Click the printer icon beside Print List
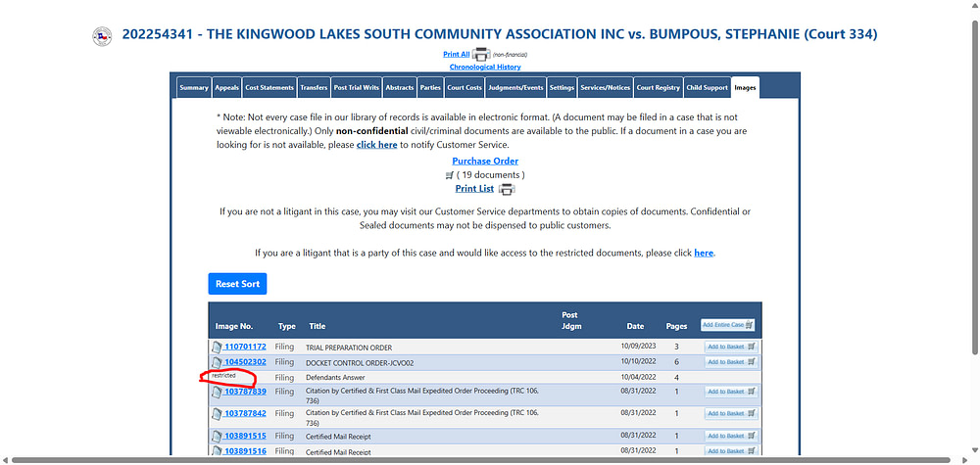The height and width of the screenshot is (465, 980). pos(507,189)
